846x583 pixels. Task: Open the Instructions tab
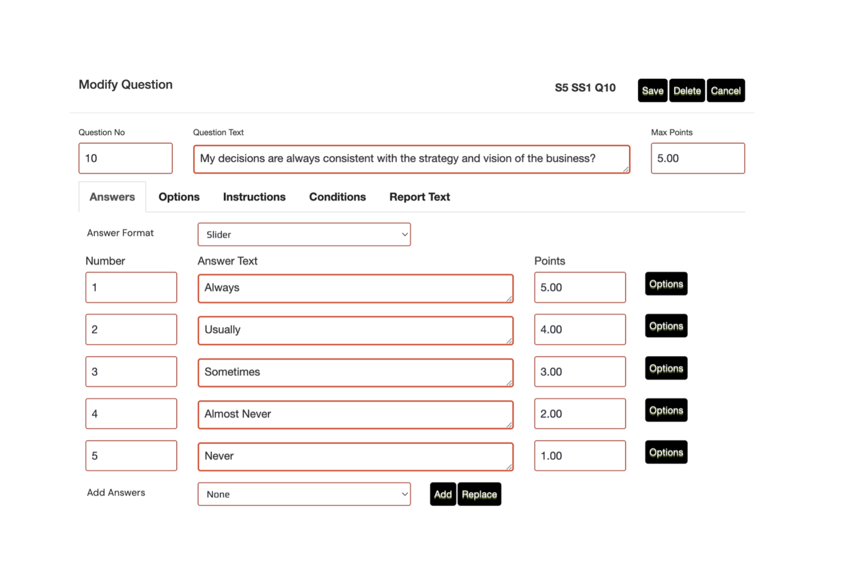tap(254, 197)
